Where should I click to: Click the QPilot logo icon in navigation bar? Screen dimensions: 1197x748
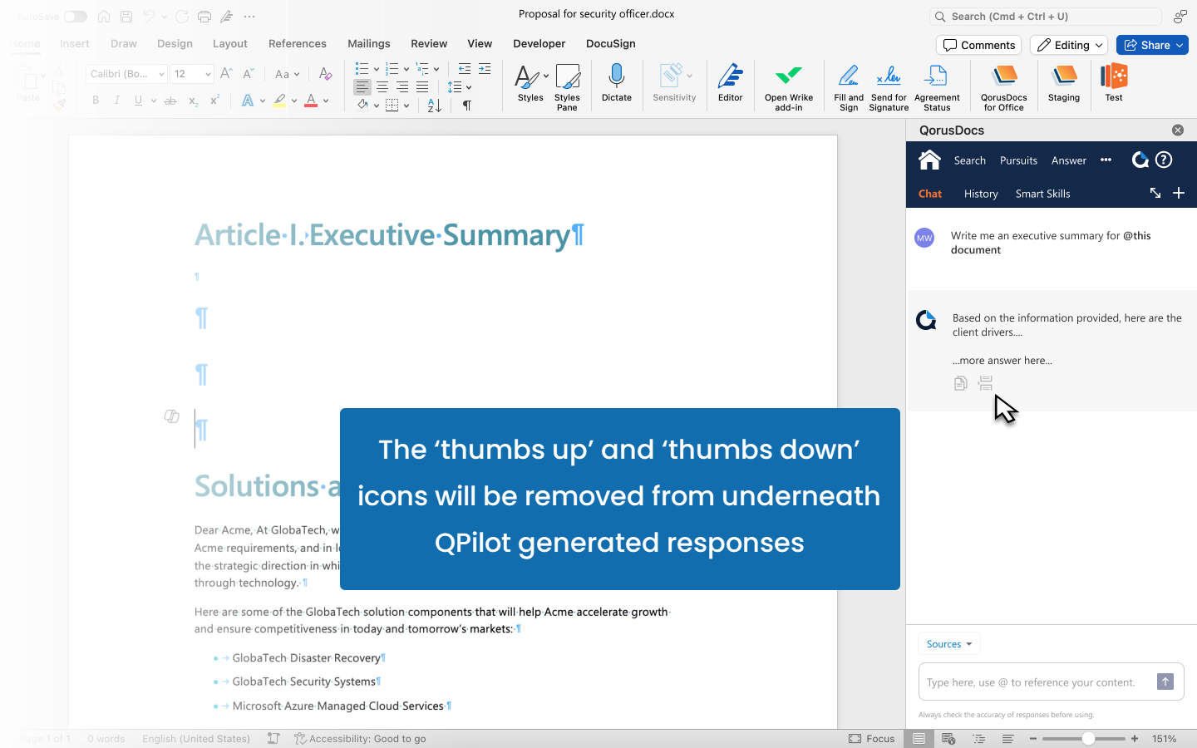1140,160
